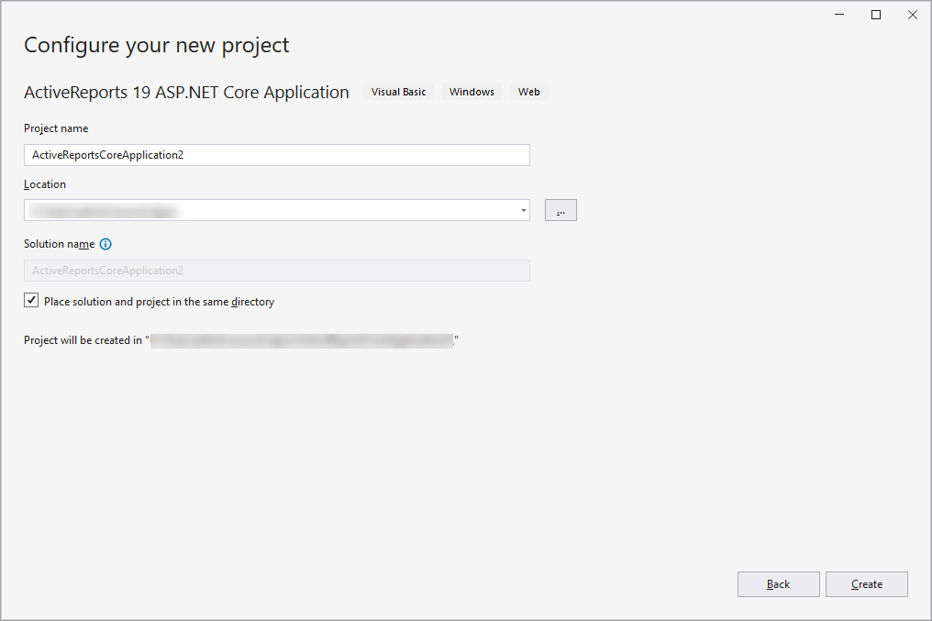Click the browse location ellipsis button
The image size is (932, 621).
(x=560, y=210)
